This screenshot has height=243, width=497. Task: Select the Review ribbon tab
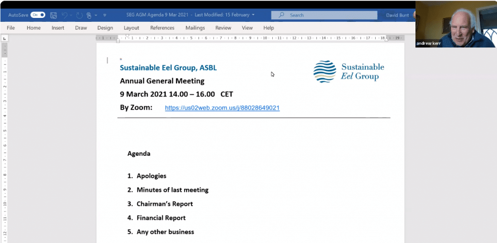click(x=223, y=28)
